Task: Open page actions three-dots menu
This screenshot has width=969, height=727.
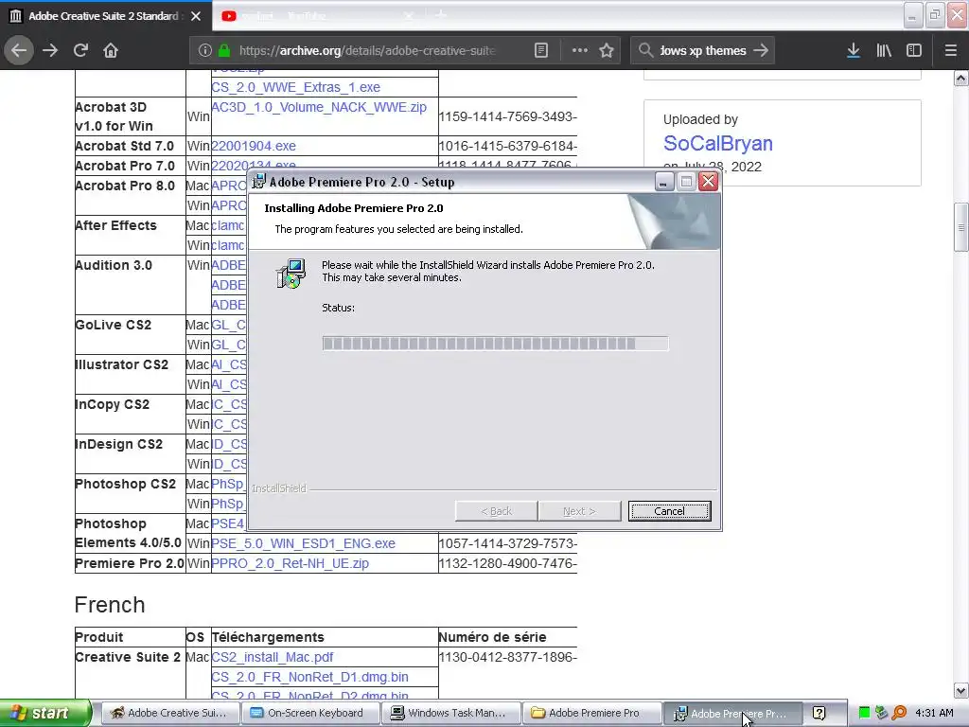Action: coord(580,50)
